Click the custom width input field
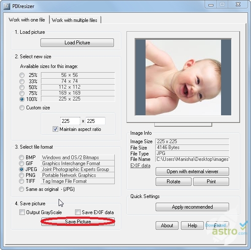The image size is (251, 250). 70,121
